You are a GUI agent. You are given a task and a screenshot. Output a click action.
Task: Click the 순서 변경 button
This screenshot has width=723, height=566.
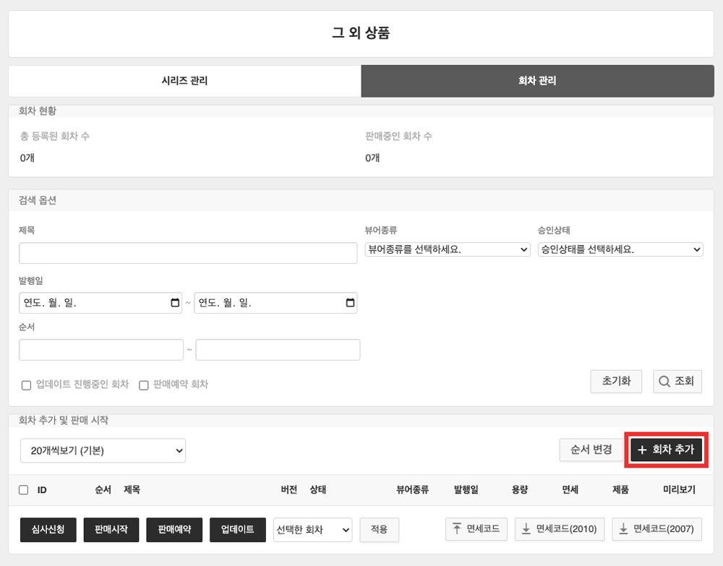[591, 450]
